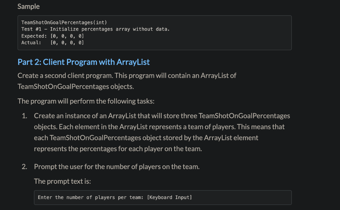340x210 pixels.
Task: Click "Prompt the user for the number of players"
Action: coord(117,167)
